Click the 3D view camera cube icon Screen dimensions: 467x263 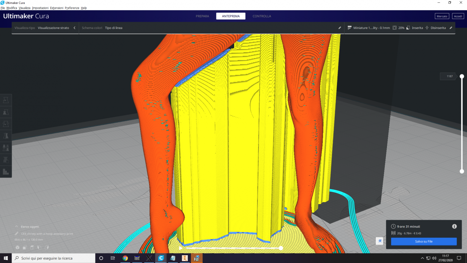point(17,247)
